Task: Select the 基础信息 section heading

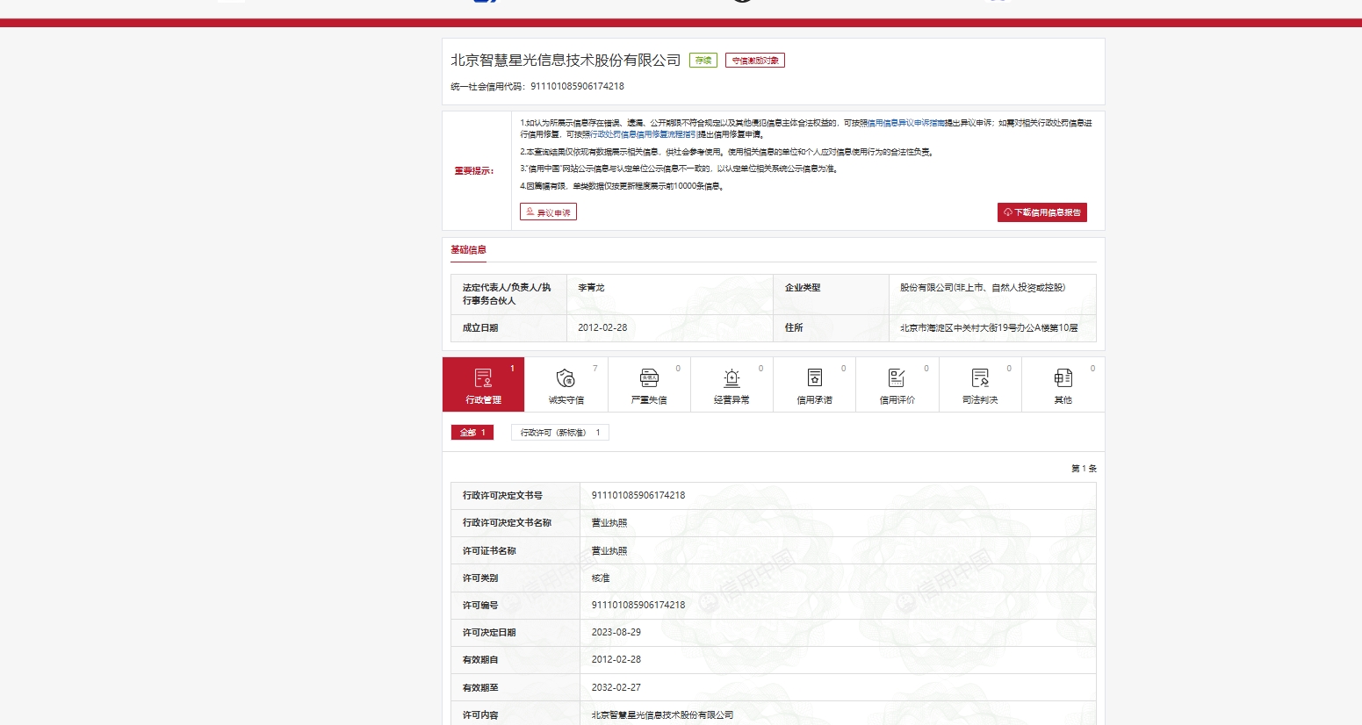Action: coord(468,250)
